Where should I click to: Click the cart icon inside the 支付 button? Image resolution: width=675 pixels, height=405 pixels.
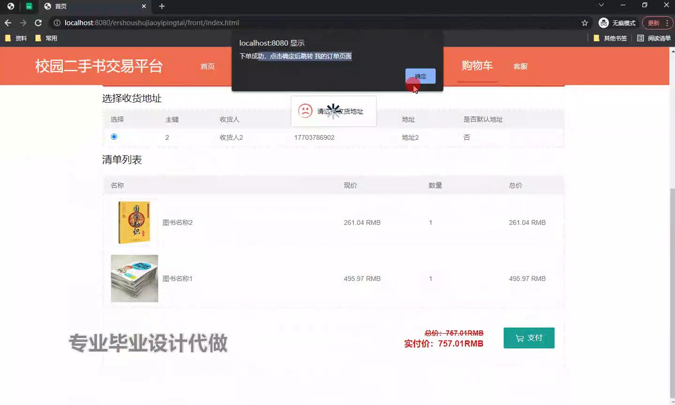click(520, 337)
